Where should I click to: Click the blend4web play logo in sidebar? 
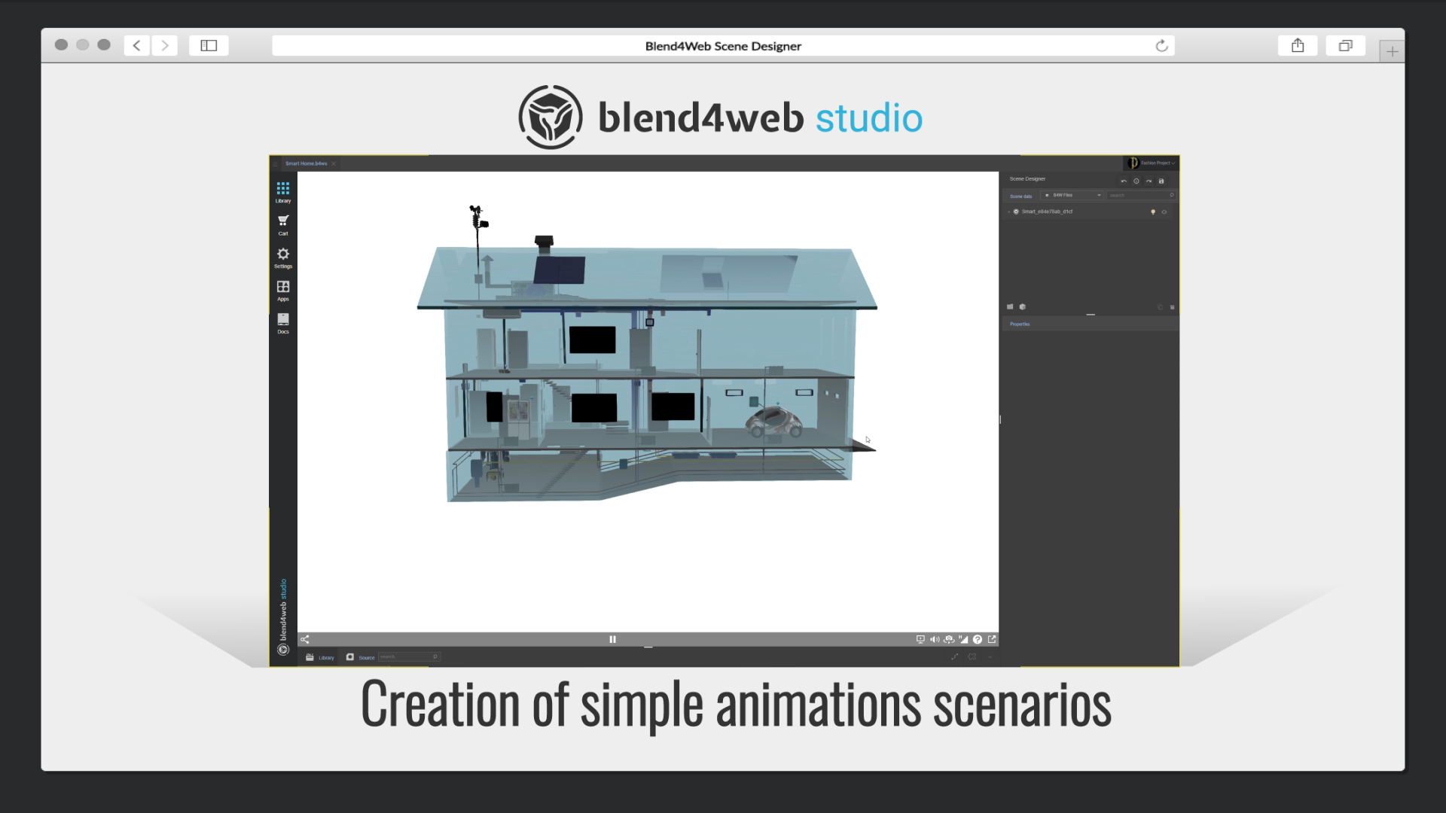coord(283,650)
